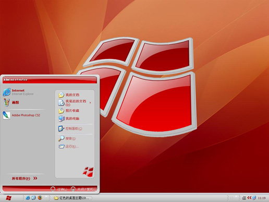Click the second quick launch icon
This screenshot has height=202, width=269.
click(x=34, y=198)
